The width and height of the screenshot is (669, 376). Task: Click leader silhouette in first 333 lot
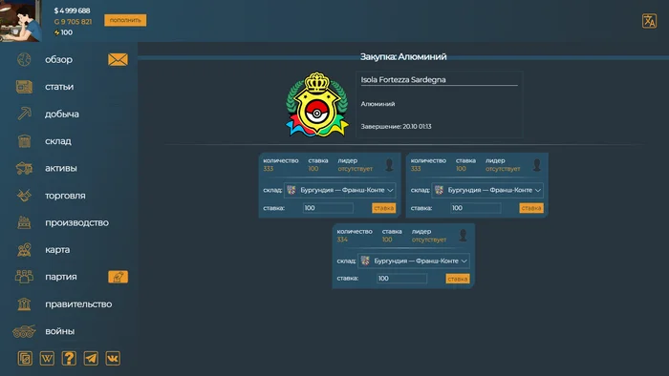389,165
